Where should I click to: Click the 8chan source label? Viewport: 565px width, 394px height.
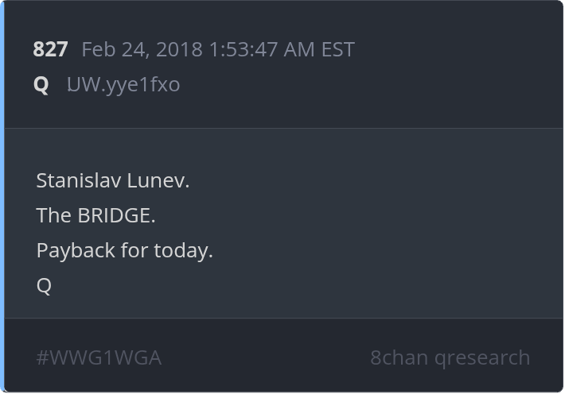click(x=399, y=357)
